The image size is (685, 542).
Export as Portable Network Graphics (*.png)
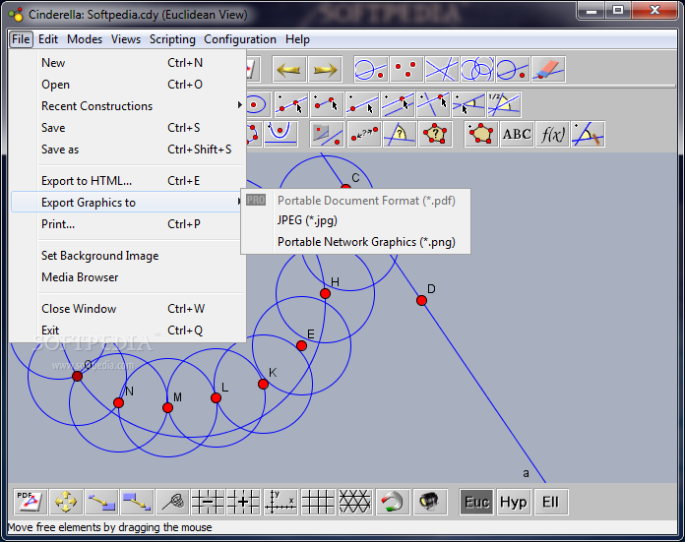tap(355, 242)
